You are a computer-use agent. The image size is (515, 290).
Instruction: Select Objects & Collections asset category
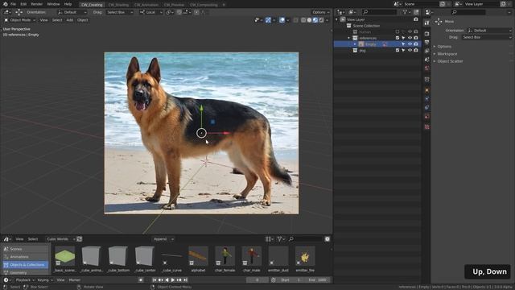click(26, 265)
